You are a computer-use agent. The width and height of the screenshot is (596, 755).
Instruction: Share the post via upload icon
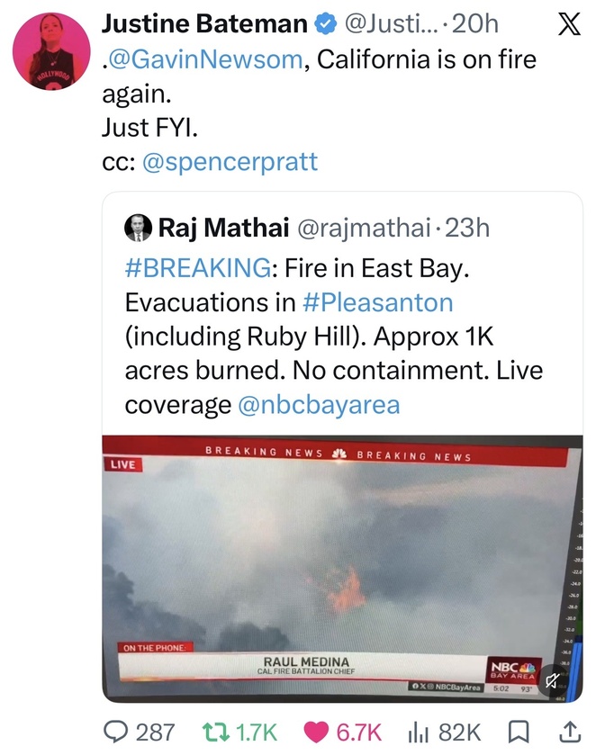[569, 732]
